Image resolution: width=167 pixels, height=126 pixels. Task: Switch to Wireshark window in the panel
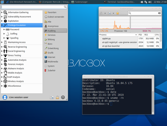pos(22,2)
